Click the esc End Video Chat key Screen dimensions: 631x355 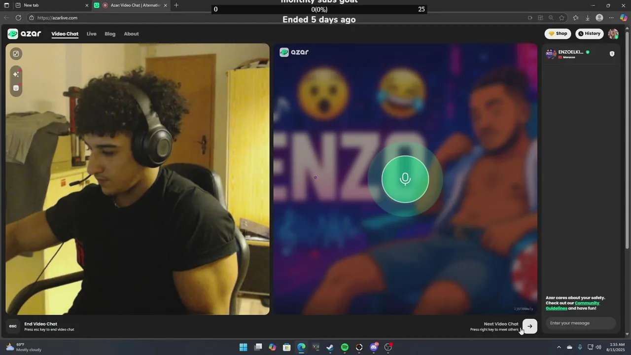(x=13, y=326)
